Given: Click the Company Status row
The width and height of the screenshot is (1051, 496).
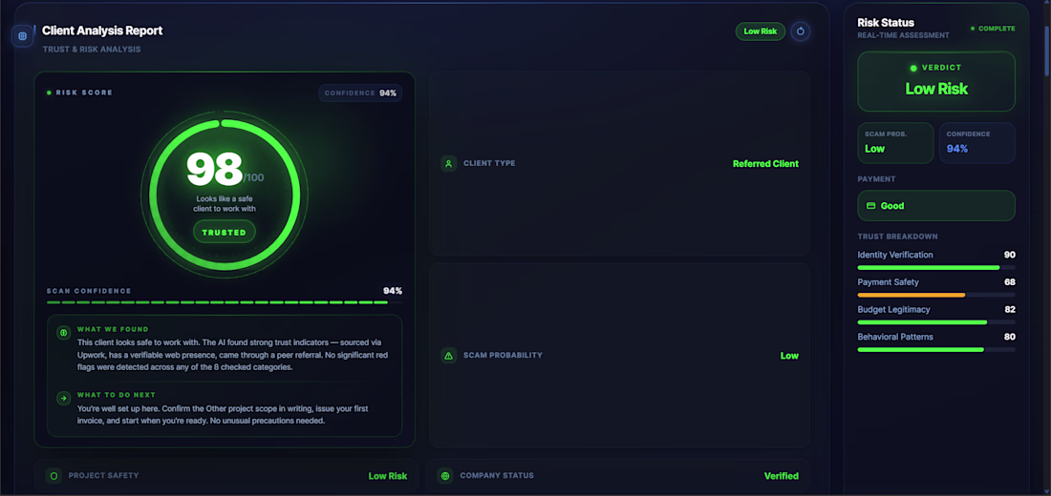Looking at the screenshot, I should coord(617,476).
